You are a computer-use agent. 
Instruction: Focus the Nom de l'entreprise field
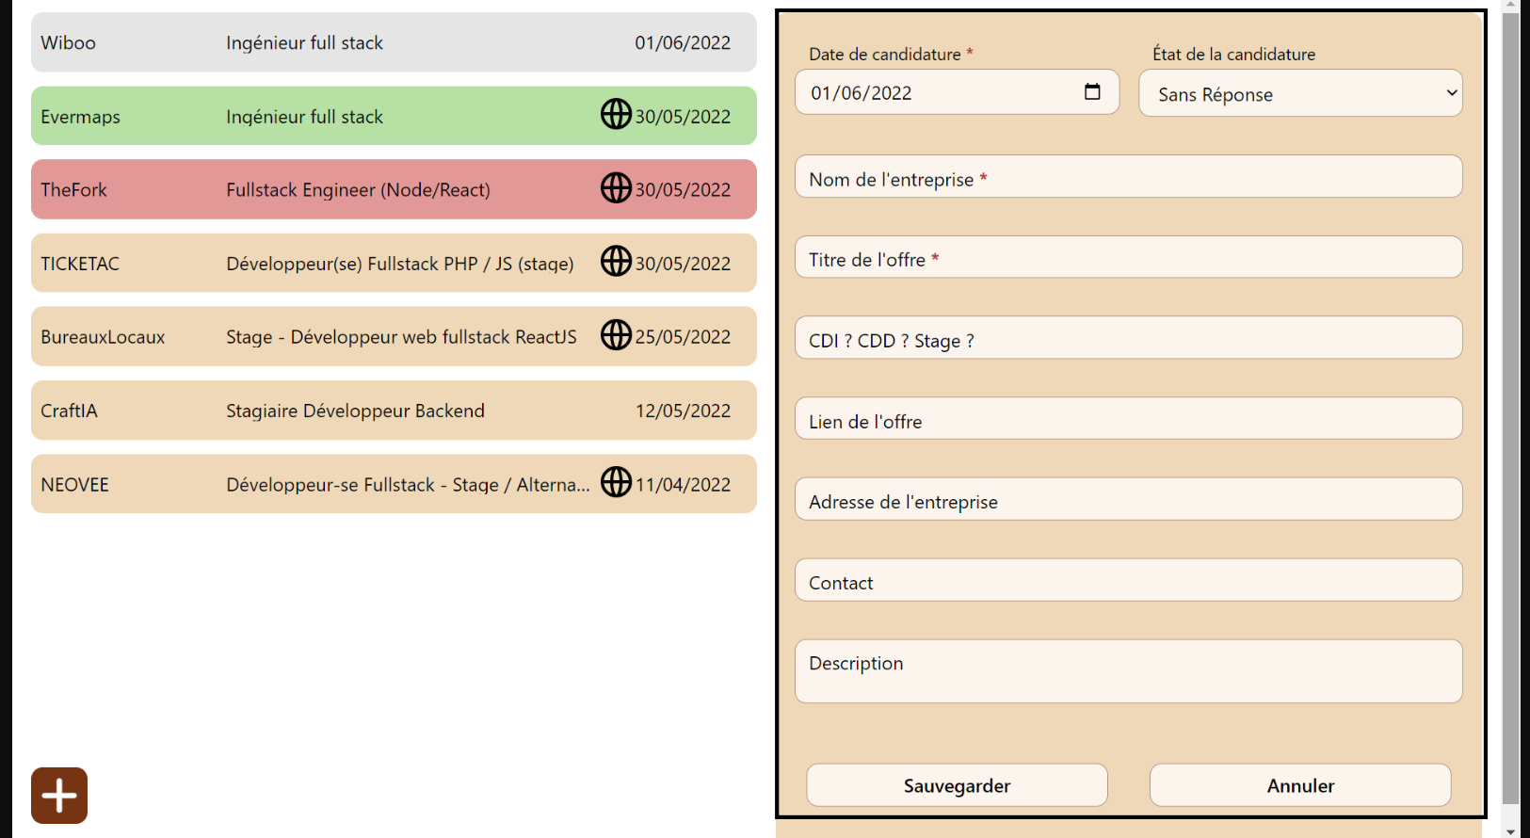point(1128,177)
